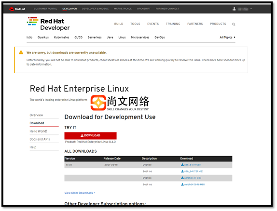Open Customer Portal in top bar

[45, 9]
